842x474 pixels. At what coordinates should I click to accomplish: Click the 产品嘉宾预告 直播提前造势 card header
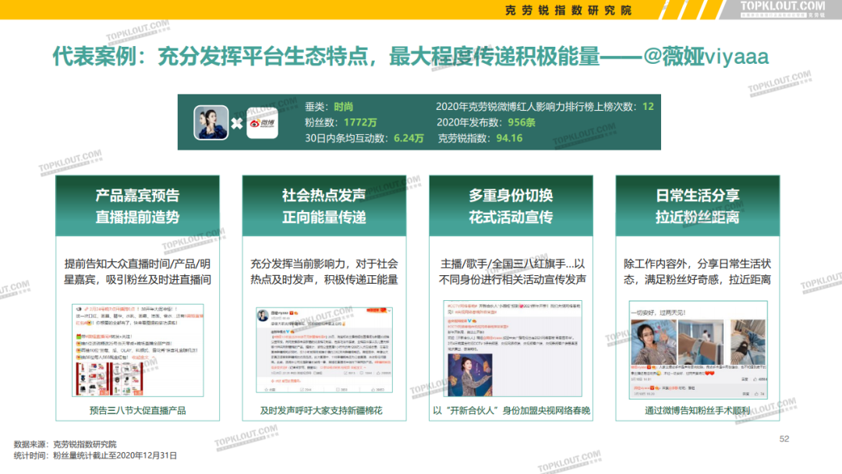(137, 206)
